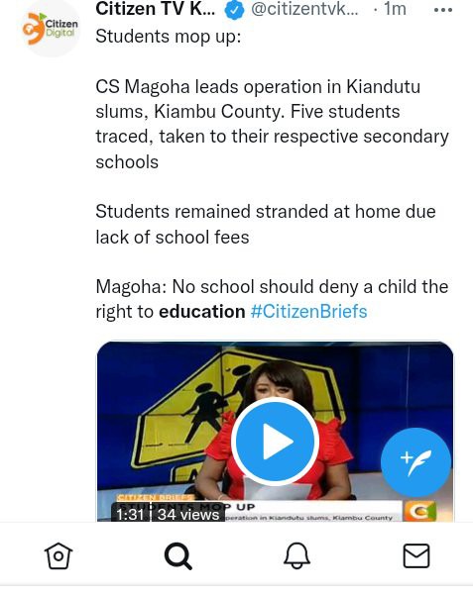The image size is (473, 596).
Task: Open the @citizentvk... handle
Action: [x=304, y=9]
